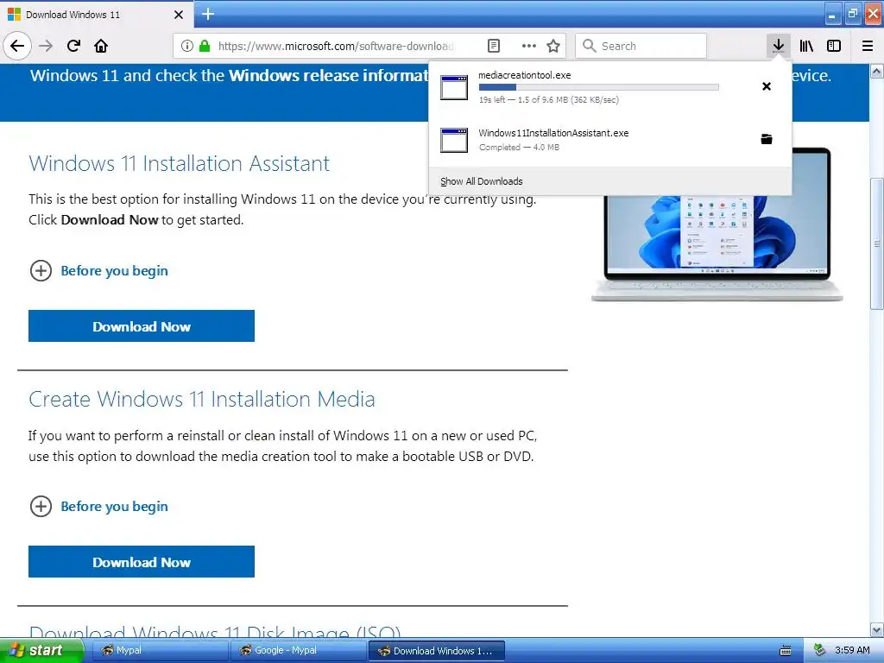Open the browser hamburger menu
This screenshot has width=884, height=663.
pyautogui.click(x=868, y=46)
